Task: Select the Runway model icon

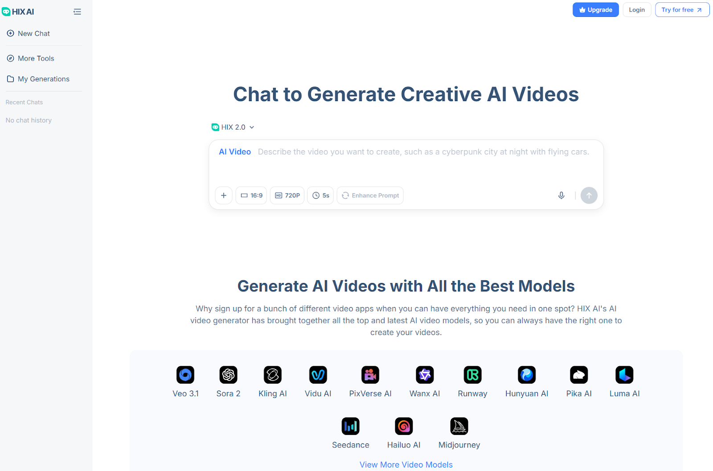Action: pos(472,375)
